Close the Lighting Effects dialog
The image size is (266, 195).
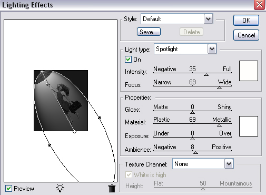(259, 5)
